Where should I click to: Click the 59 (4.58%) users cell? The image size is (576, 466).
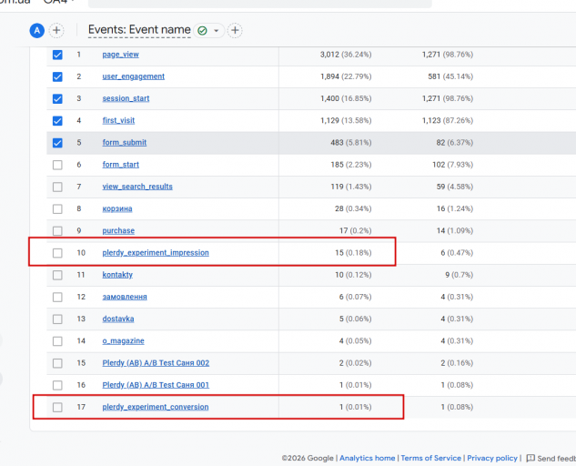point(454,187)
